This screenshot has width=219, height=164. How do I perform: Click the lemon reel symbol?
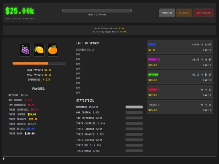(39, 50)
